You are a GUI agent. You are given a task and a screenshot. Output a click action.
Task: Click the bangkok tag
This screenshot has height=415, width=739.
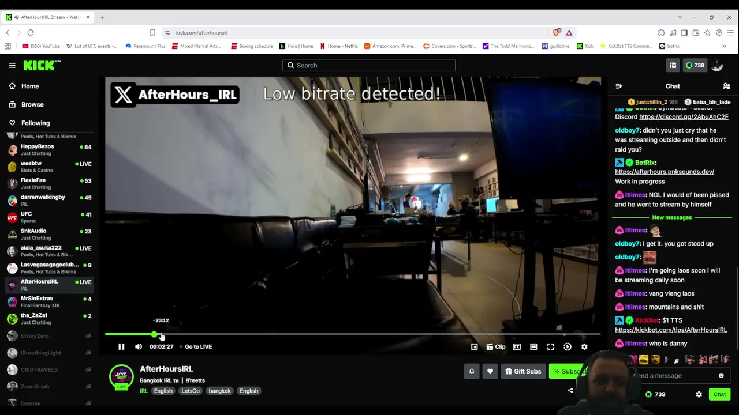pyautogui.click(x=219, y=391)
